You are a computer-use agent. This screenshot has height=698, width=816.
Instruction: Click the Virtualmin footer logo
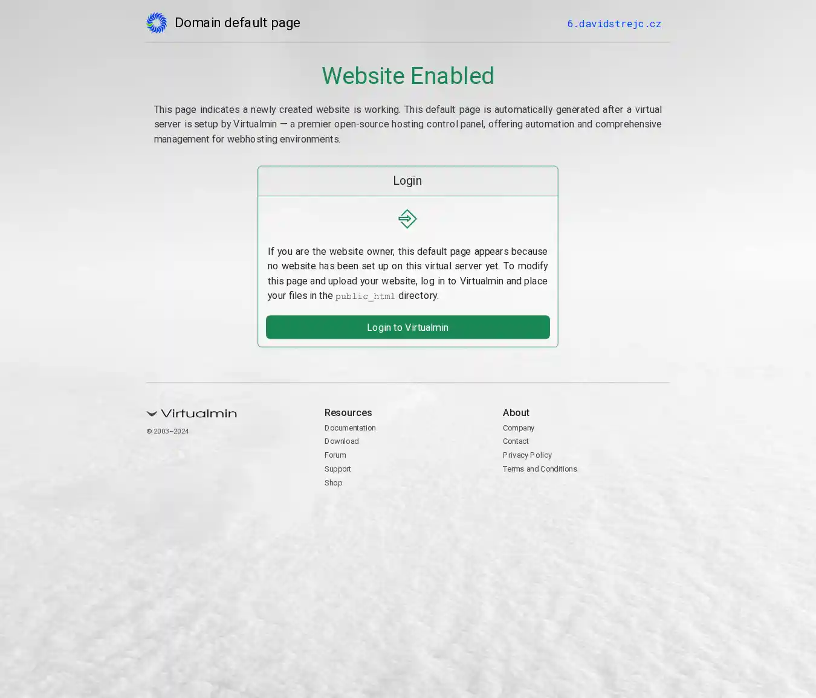(192, 414)
